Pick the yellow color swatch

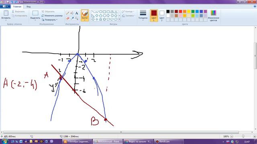point(189,12)
